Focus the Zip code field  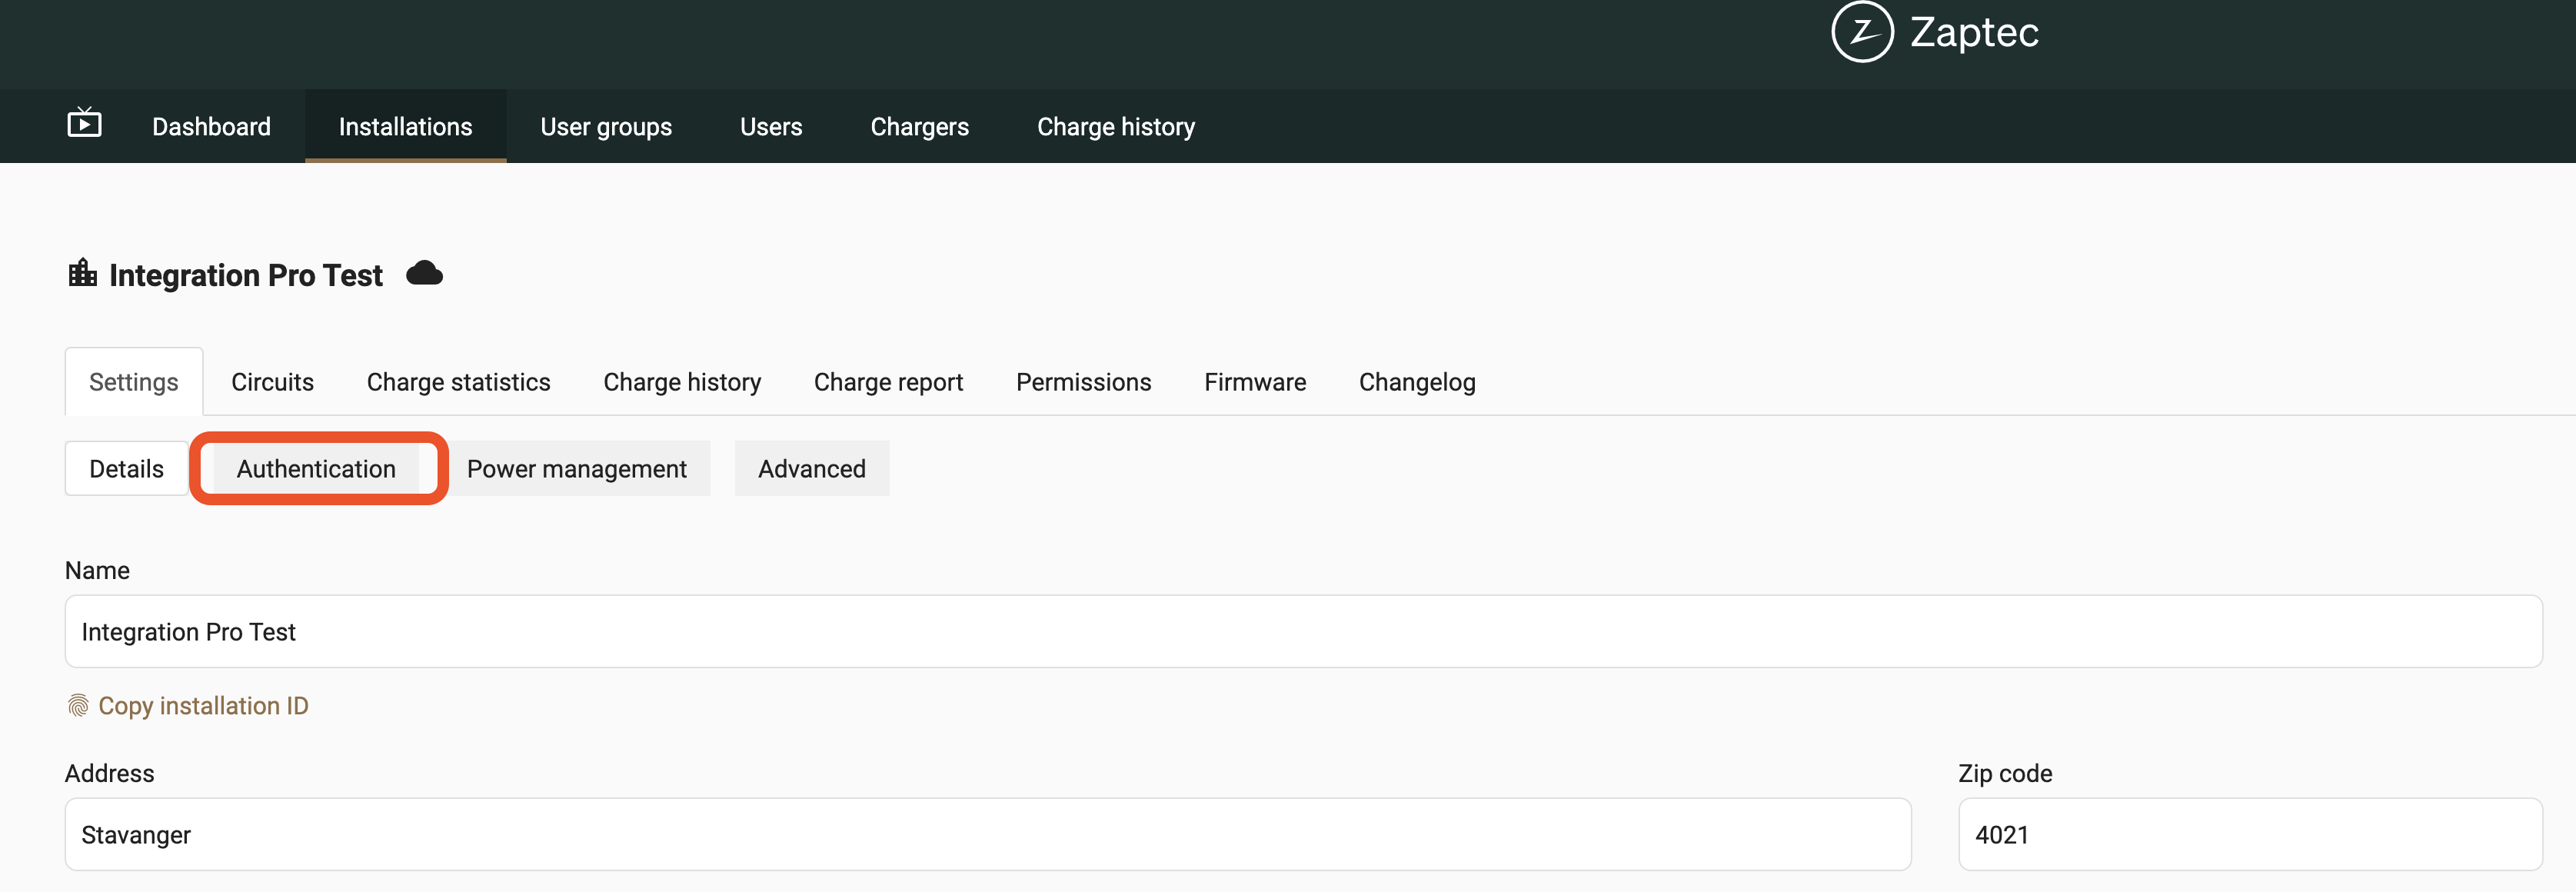(x=2249, y=835)
